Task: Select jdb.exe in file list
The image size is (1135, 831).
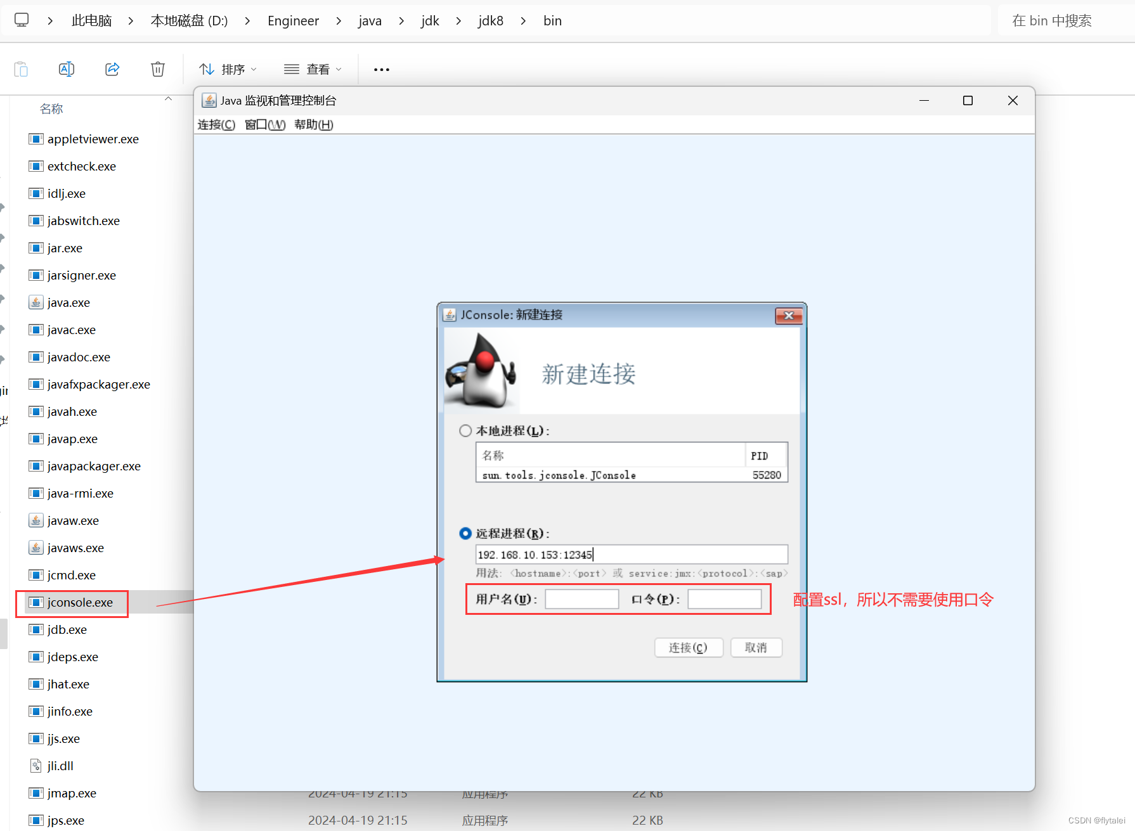Action: click(x=67, y=629)
